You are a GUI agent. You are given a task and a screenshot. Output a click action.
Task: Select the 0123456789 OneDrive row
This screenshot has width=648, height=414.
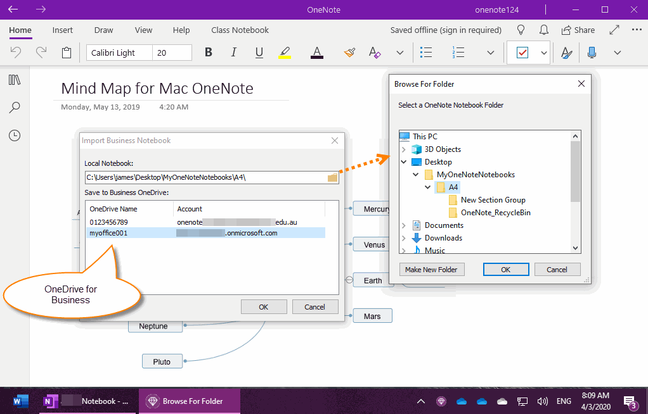(205, 222)
